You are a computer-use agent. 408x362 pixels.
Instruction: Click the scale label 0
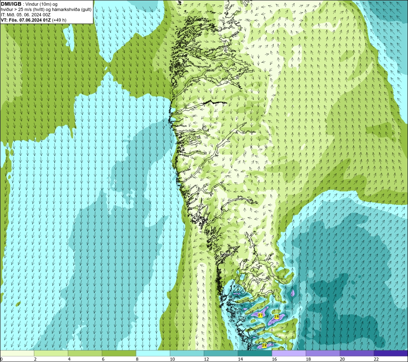pyautogui.click(x=1, y=360)
